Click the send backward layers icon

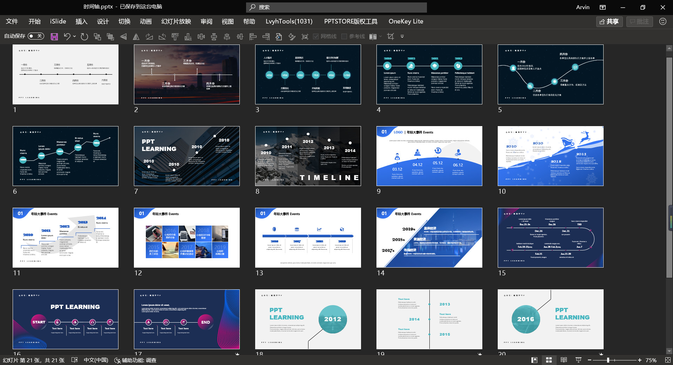110,36
